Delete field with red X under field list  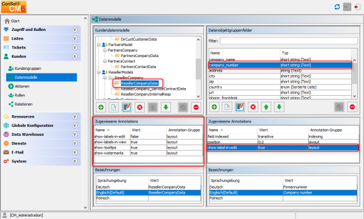click(x=253, y=107)
